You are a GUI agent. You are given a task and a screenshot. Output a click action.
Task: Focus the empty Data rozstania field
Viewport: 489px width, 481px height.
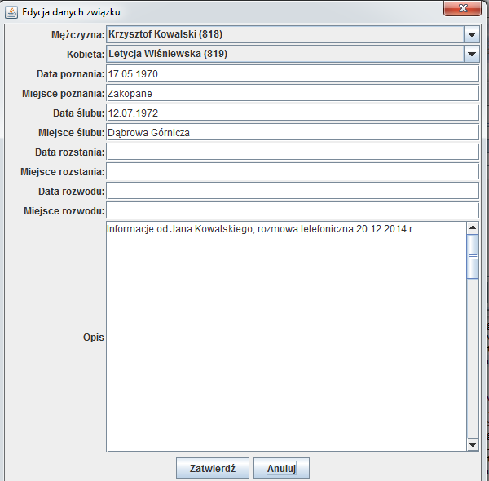(293, 152)
